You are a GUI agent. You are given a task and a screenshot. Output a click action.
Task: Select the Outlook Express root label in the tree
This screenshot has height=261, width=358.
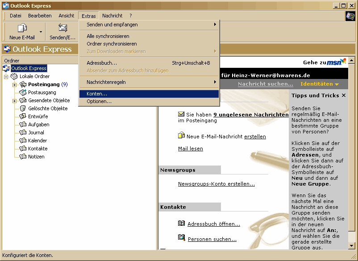coord(29,68)
